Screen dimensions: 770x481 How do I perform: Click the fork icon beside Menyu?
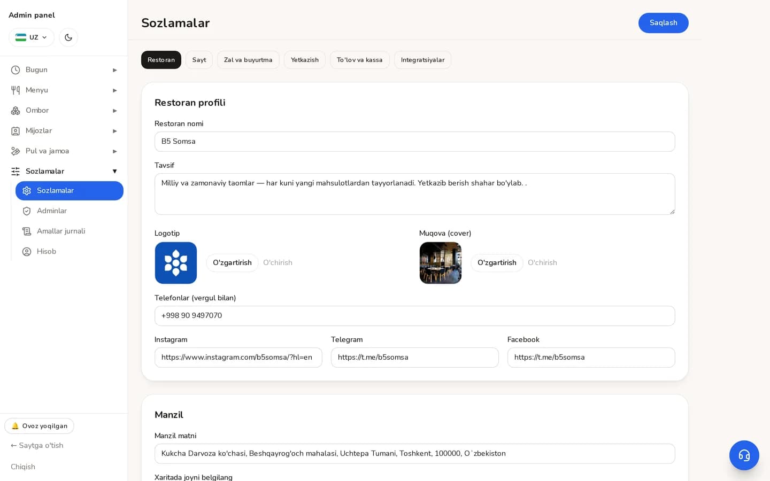16,90
